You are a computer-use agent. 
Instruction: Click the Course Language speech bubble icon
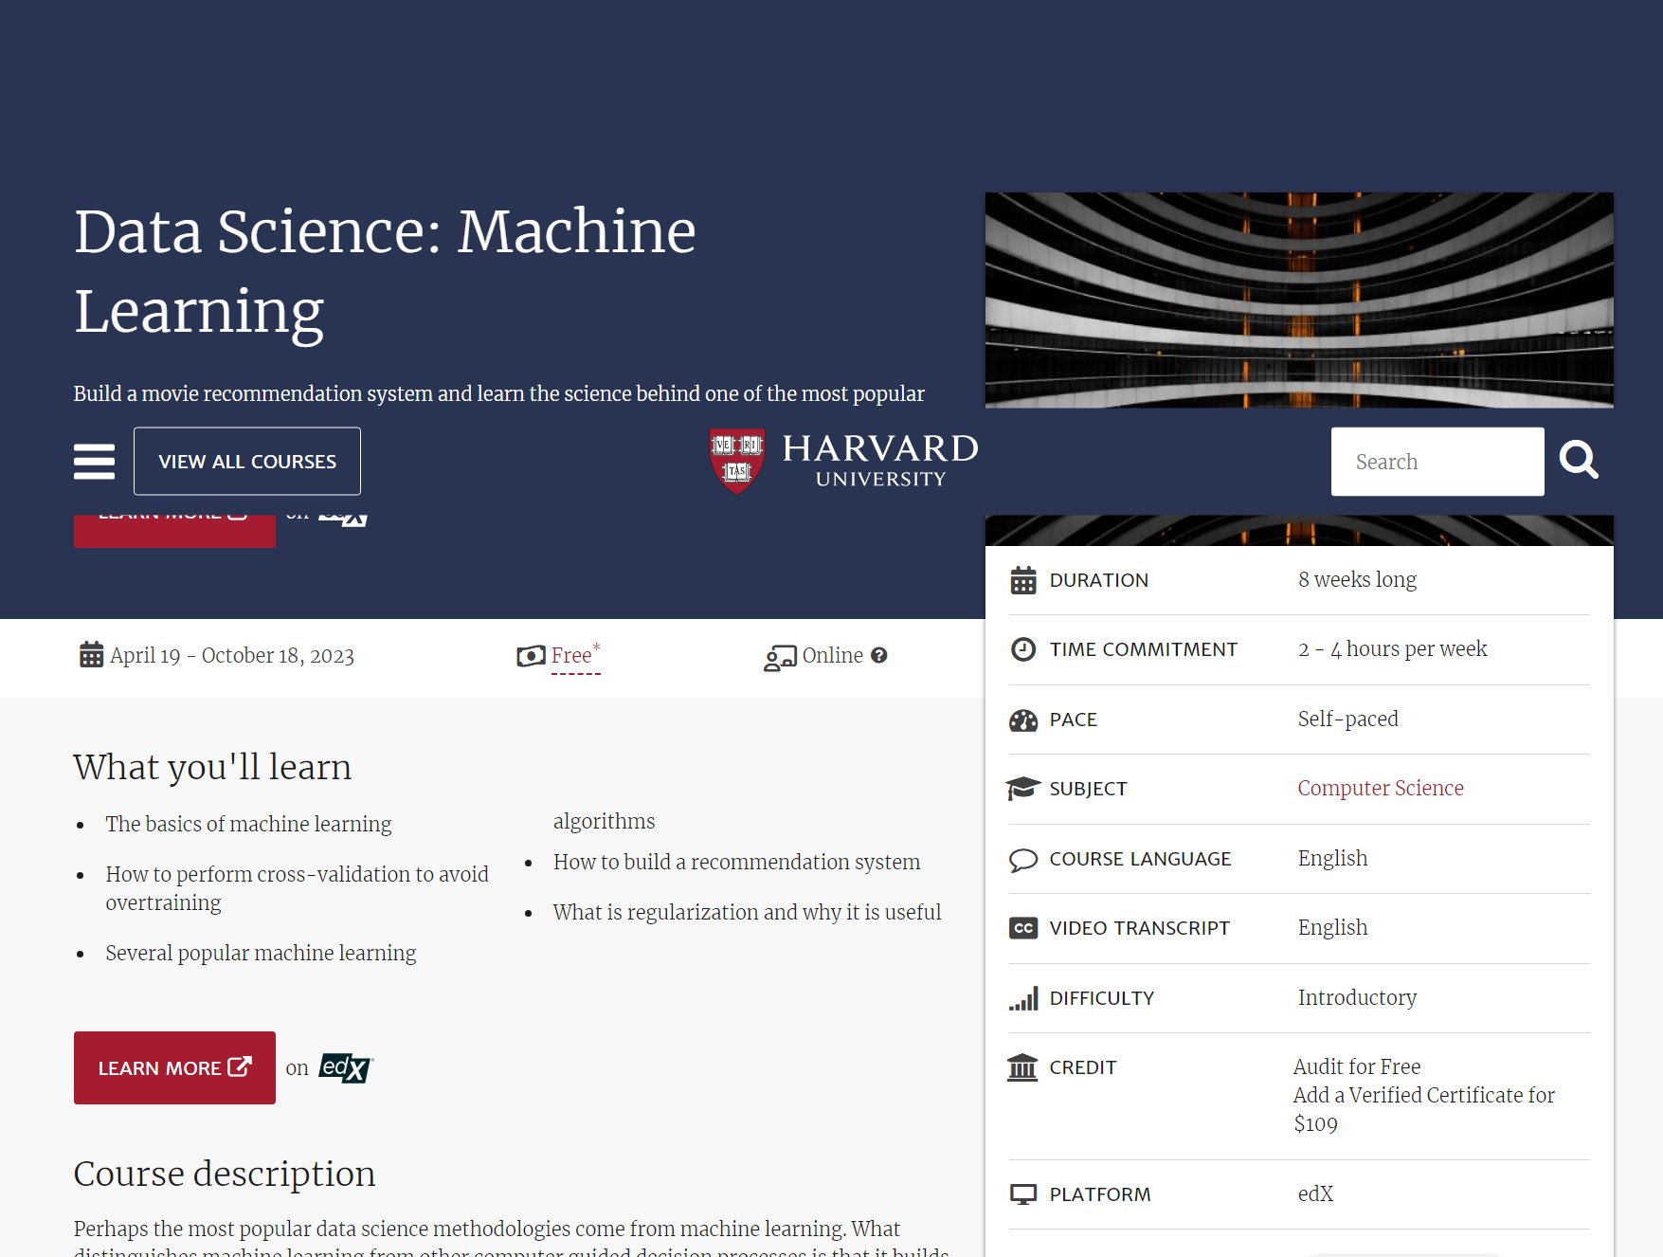pos(1023,860)
